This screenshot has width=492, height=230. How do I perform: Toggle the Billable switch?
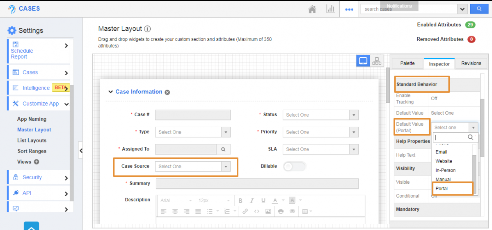[x=294, y=167]
